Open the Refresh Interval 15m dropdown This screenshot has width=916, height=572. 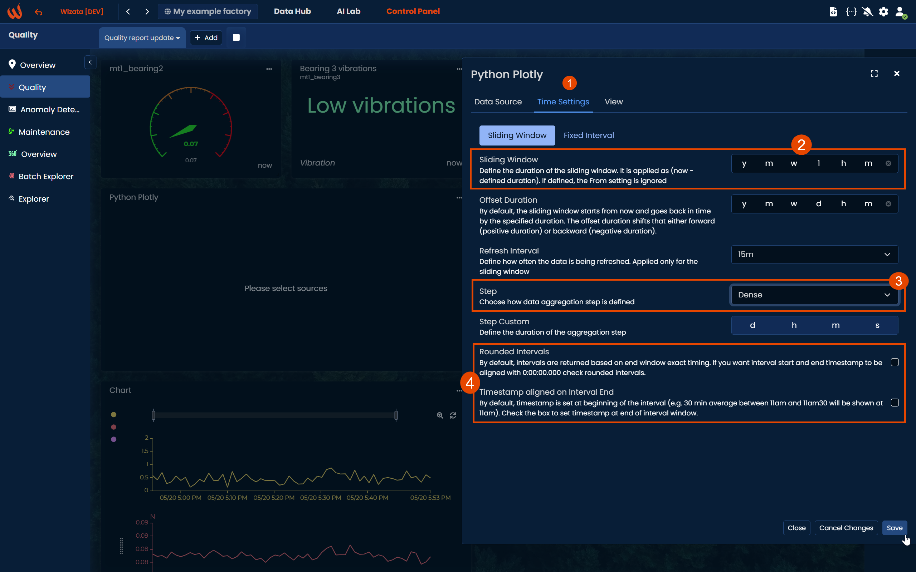click(814, 254)
